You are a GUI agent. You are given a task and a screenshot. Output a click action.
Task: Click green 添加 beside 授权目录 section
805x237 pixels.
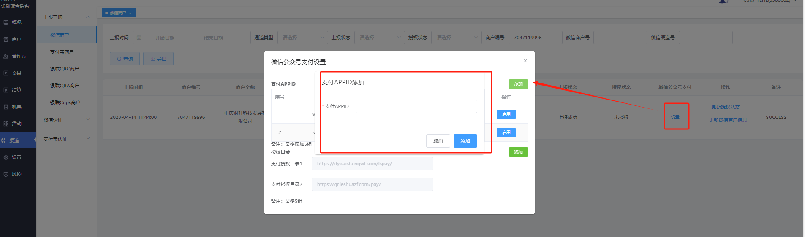(518, 152)
